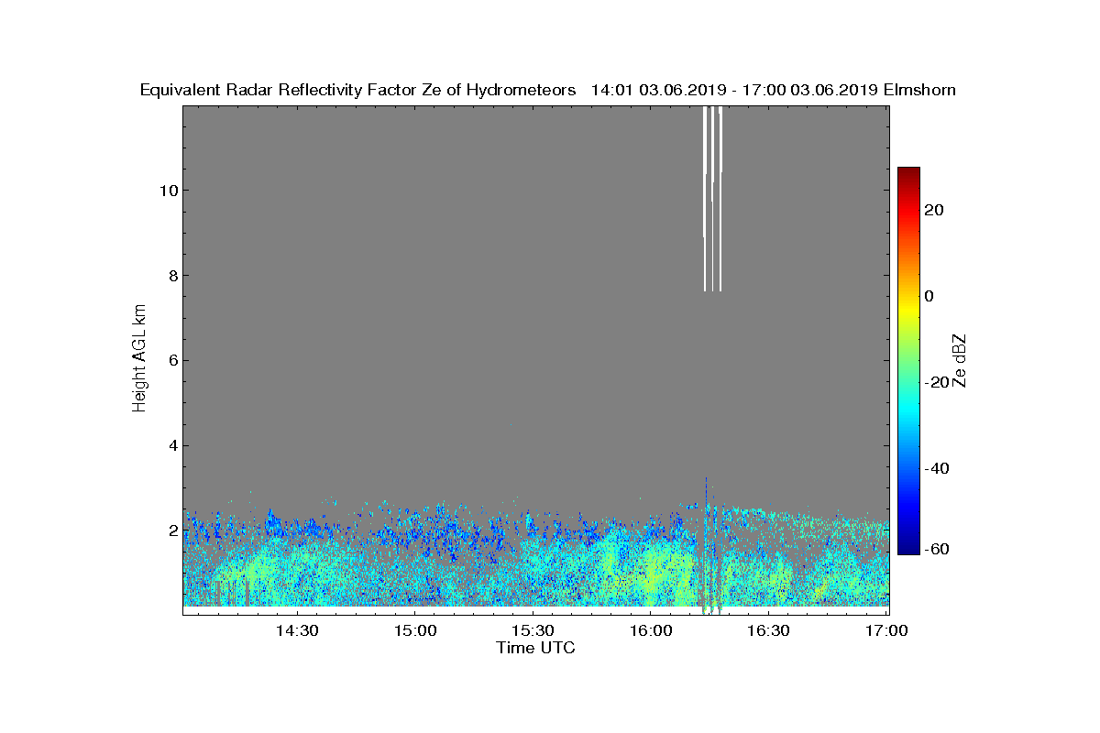Click the plot title mentioning Elmshorn
The image size is (1100, 733).
[x=548, y=90]
